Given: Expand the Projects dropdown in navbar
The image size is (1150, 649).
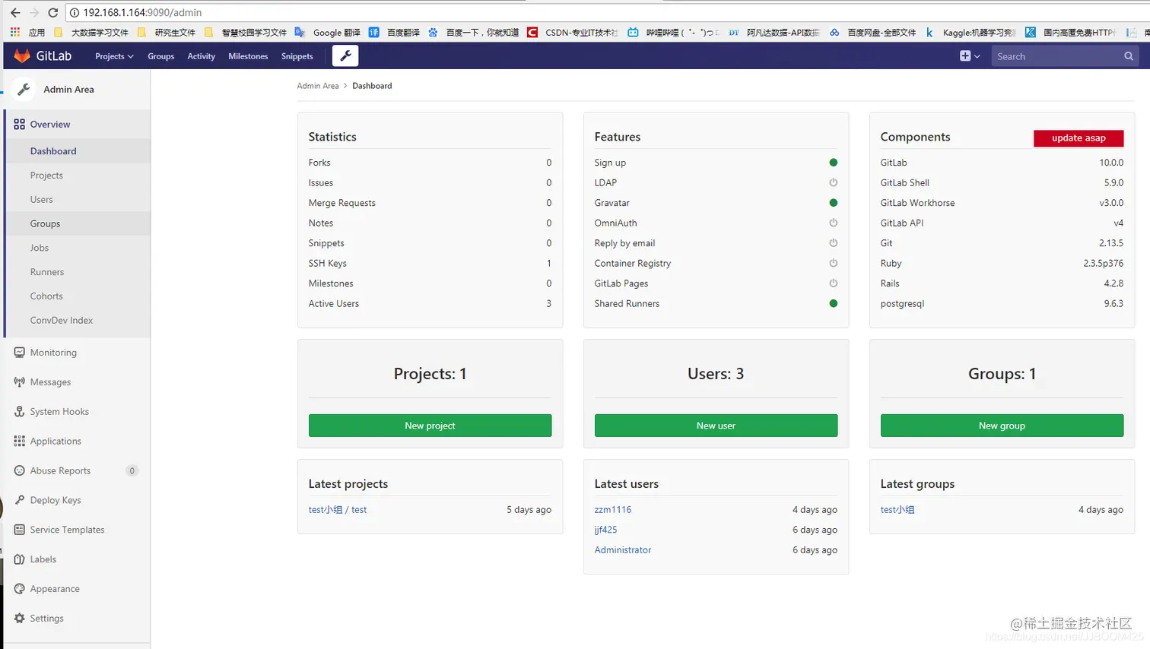Looking at the screenshot, I should [x=114, y=56].
